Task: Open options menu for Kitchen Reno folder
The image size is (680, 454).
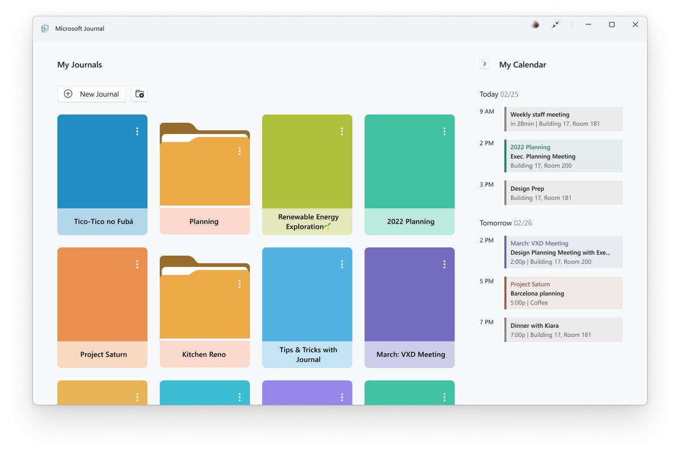Action: tap(240, 284)
